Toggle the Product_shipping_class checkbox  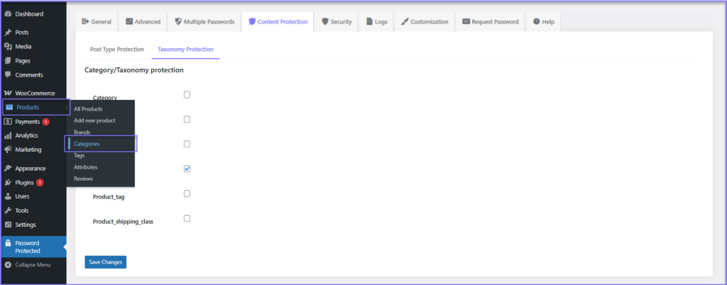pos(187,218)
